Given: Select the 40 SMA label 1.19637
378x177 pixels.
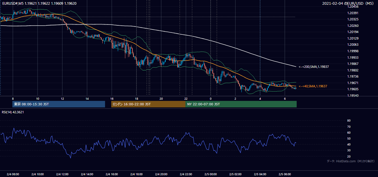Looking at the screenshot, I should click(313, 86).
